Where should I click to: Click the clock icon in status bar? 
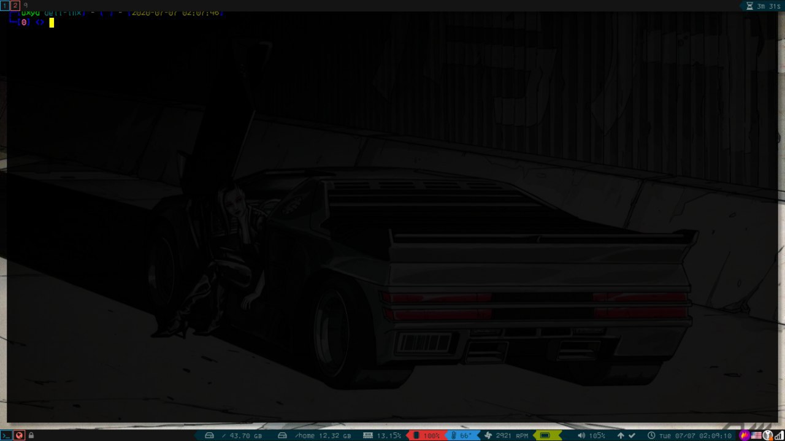click(651, 435)
